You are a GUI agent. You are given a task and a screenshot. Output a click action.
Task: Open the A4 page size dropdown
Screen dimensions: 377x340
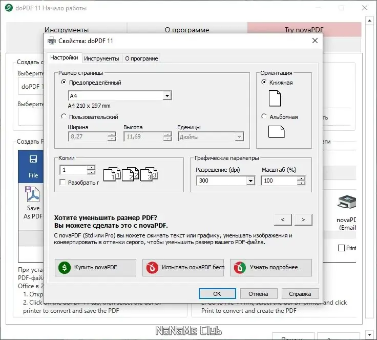click(x=167, y=96)
